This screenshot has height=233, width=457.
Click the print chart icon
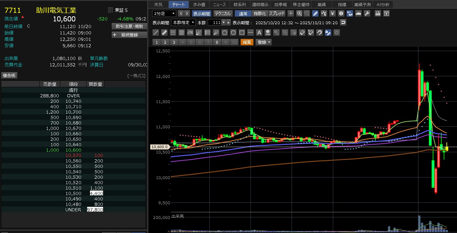[x=378, y=13]
